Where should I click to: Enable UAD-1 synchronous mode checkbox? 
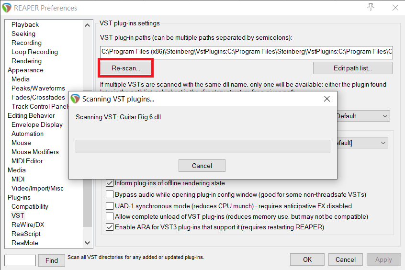[110, 206]
